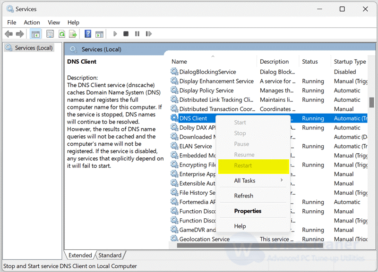
Task: Select the "Fortemedia AP" service name
Action: [198, 202]
